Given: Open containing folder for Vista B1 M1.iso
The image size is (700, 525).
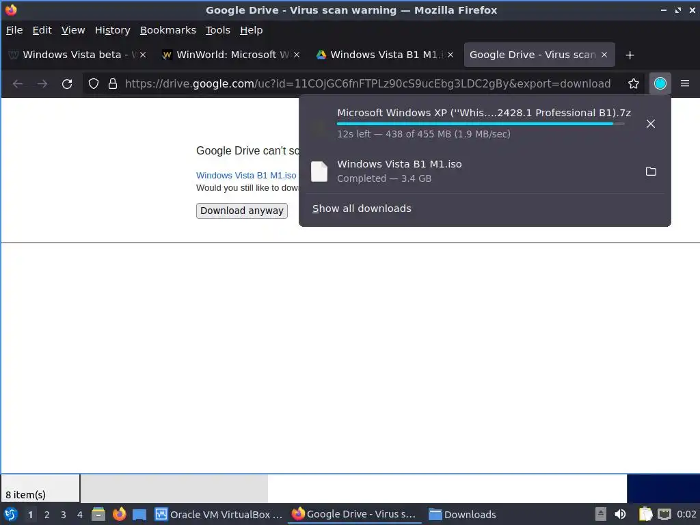Looking at the screenshot, I should 651,172.
